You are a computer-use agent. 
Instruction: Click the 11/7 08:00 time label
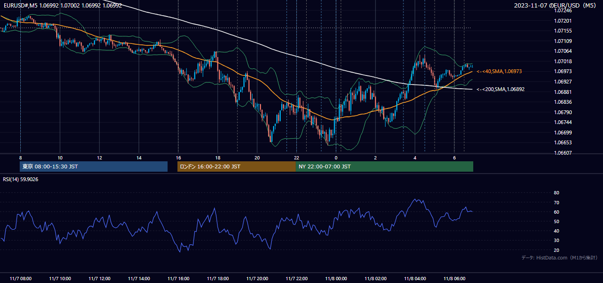[20, 279]
